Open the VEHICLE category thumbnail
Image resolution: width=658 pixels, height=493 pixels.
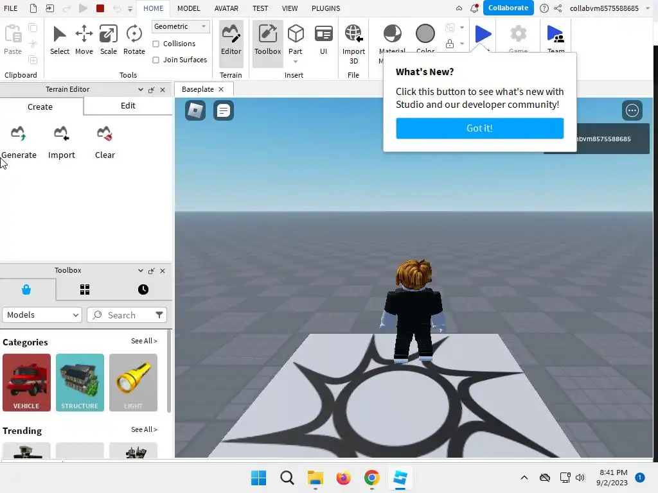26,383
